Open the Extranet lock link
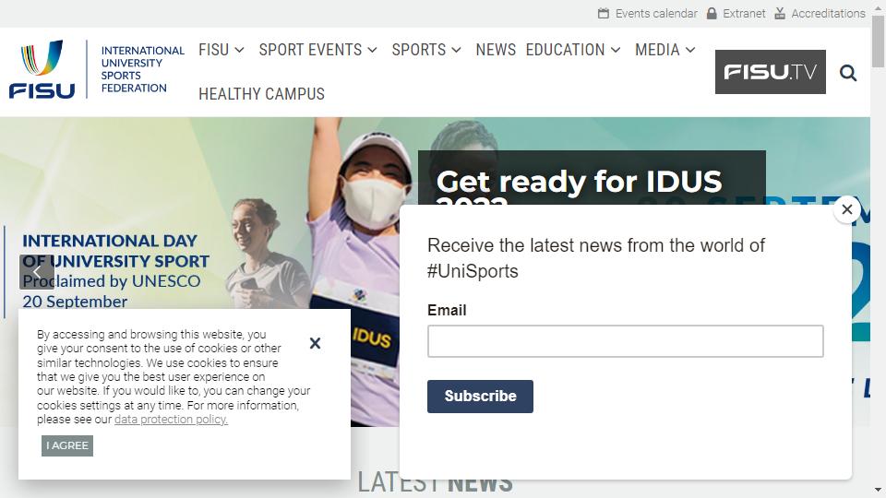This screenshot has width=886, height=498. point(736,14)
